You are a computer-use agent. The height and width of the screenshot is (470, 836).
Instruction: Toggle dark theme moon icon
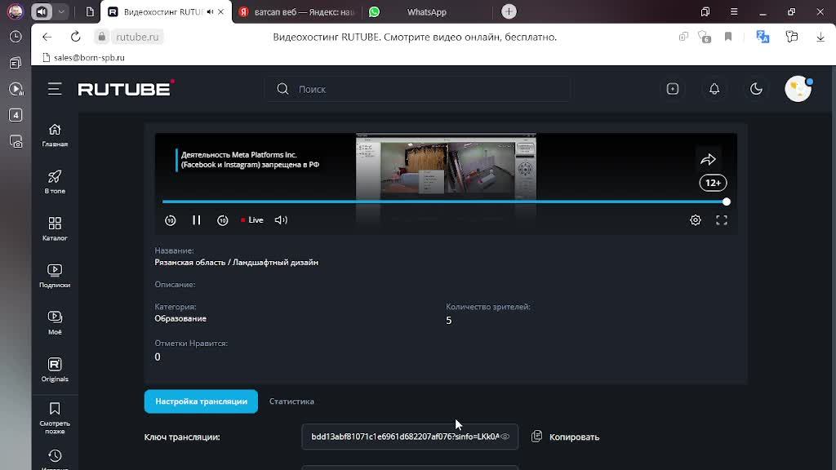point(756,89)
